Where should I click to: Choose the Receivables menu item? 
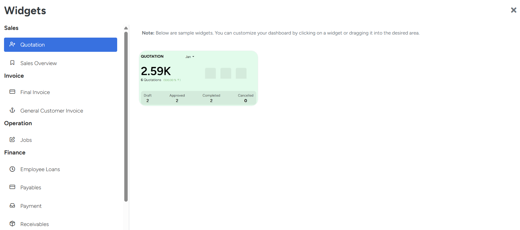tap(35, 224)
